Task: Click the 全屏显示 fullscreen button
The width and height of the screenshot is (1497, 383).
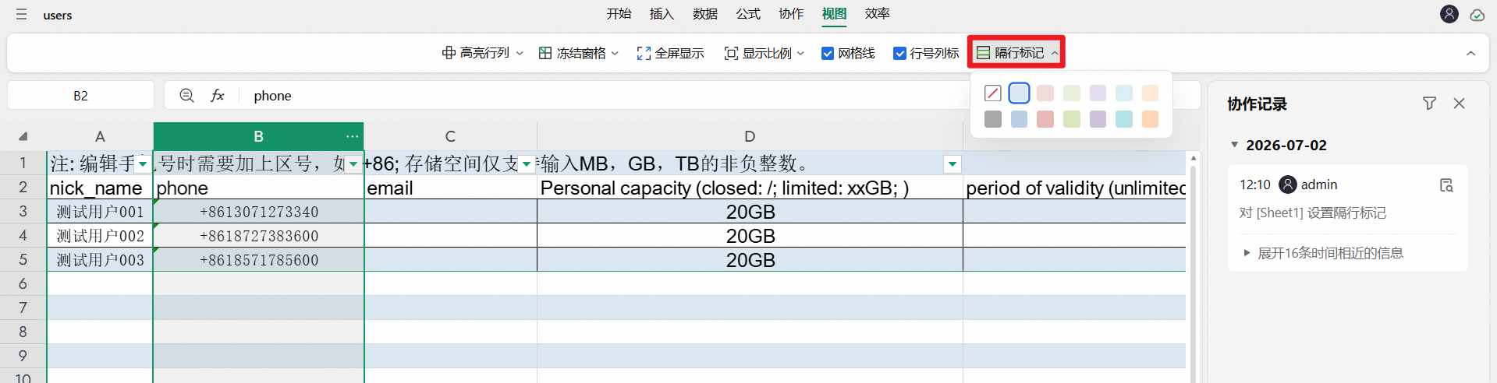Action: [670, 53]
